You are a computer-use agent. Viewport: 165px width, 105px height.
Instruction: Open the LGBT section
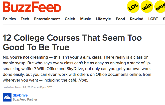coord(153,19)
